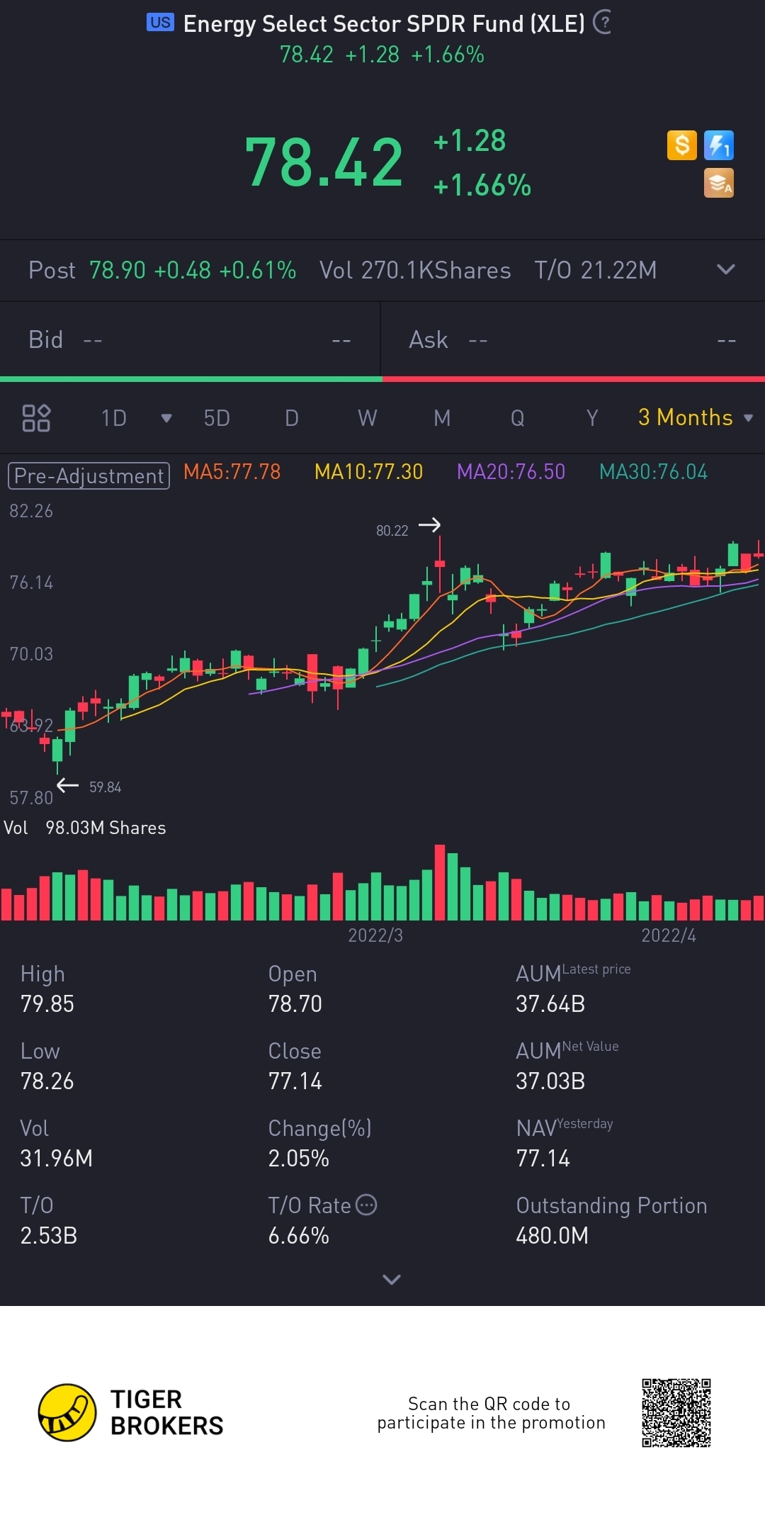Open the 3 Months range dropdown

696,417
